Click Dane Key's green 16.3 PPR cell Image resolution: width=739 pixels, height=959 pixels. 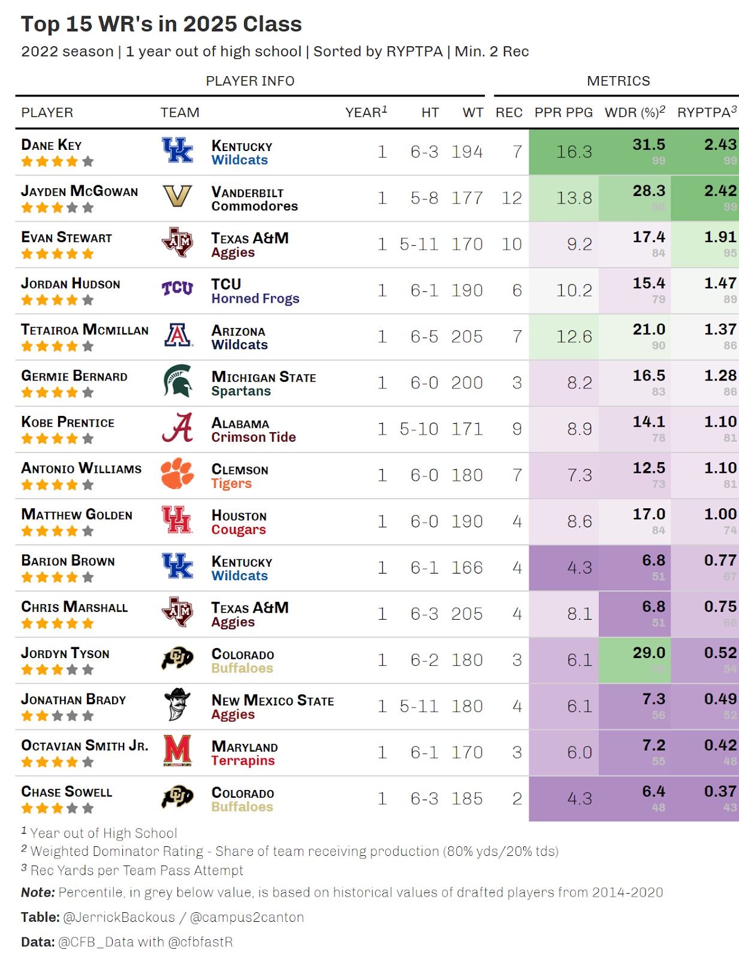pos(564,152)
